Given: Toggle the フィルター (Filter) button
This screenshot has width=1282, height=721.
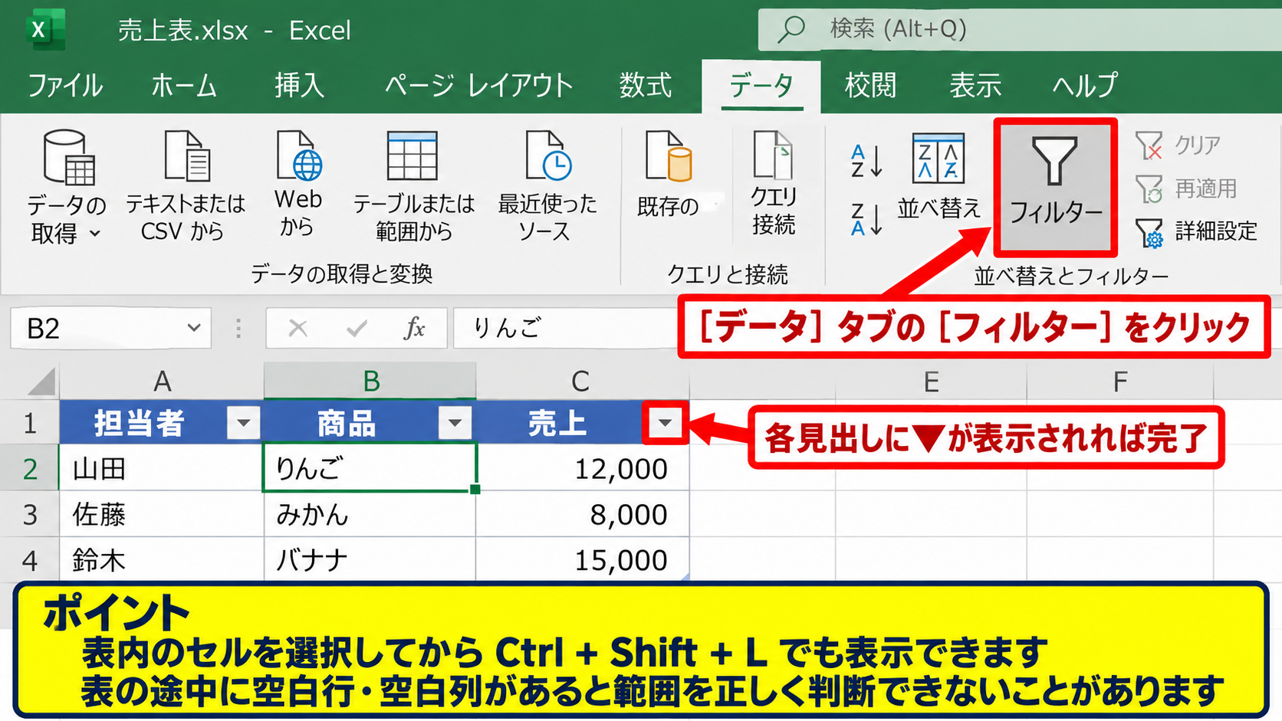Looking at the screenshot, I should click(1055, 187).
